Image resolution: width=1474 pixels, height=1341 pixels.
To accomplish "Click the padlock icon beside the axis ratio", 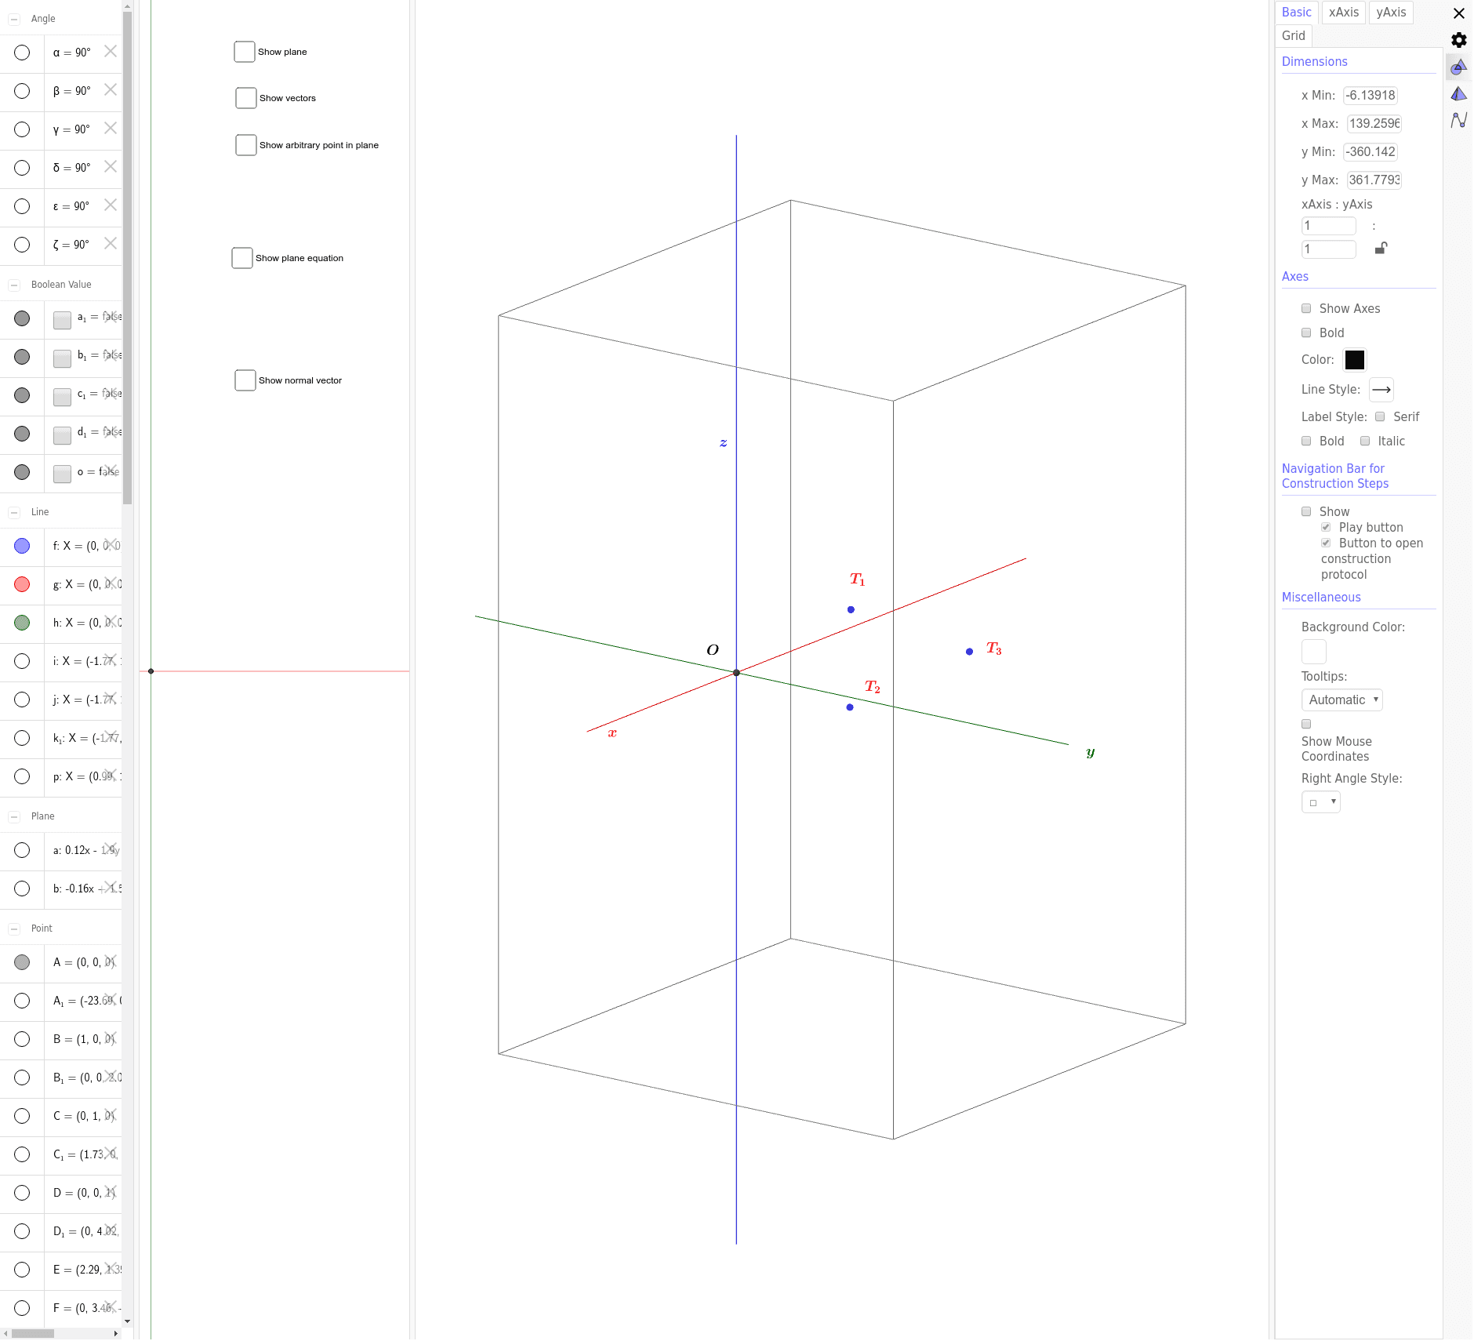I will coord(1381,249).
